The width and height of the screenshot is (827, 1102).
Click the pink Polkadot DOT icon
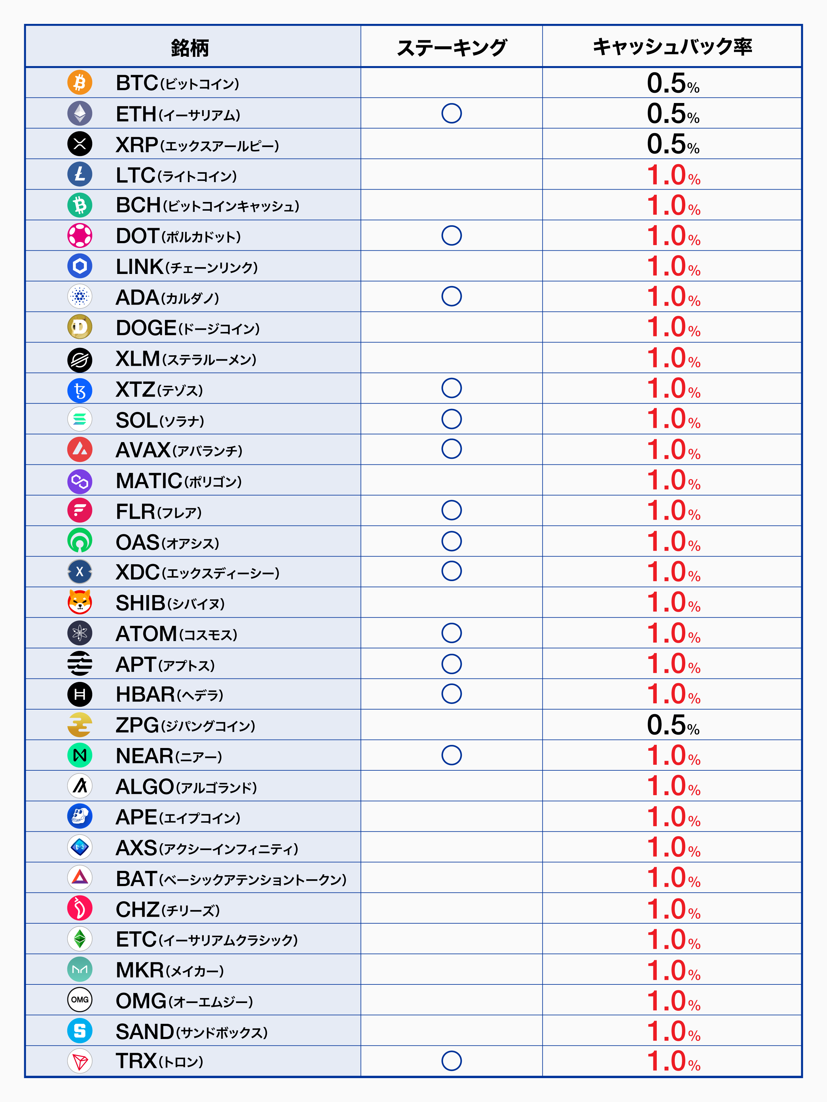tap(80, 236)
